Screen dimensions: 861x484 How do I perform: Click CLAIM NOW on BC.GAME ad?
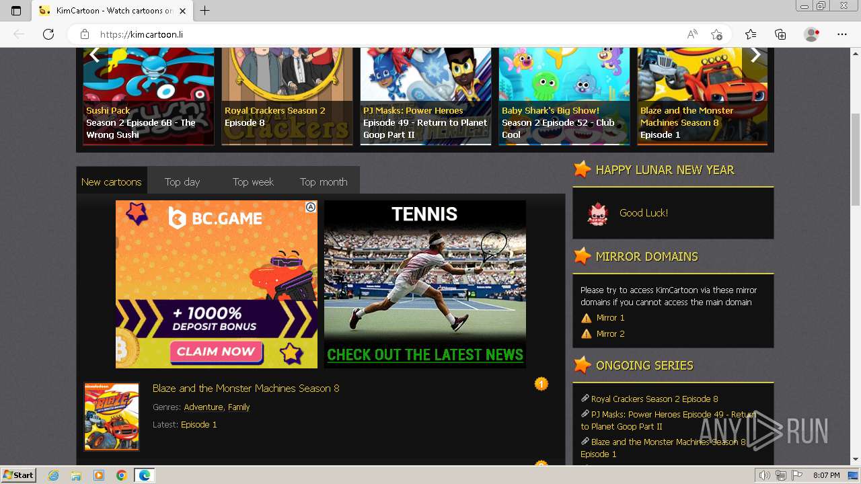click(x=215, y=351)
